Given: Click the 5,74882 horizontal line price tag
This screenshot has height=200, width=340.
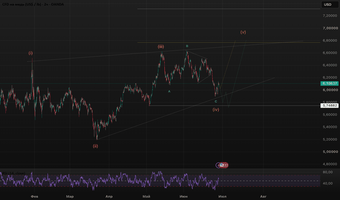Looking at the screenshot, I should [x=329, y=105].
